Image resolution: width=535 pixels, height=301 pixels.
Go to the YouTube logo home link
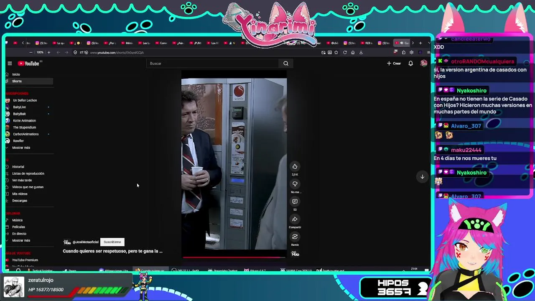(x=28, y=64)
